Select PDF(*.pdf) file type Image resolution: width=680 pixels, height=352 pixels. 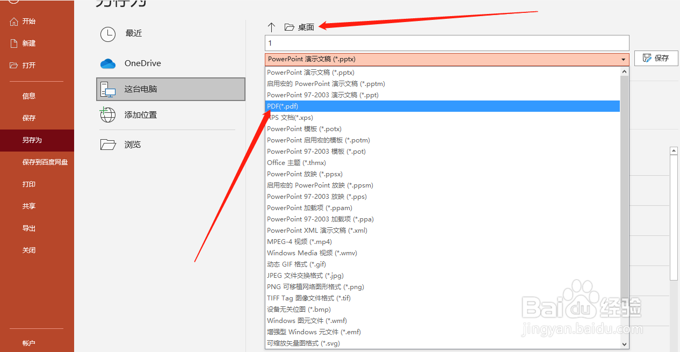(443, 106)
